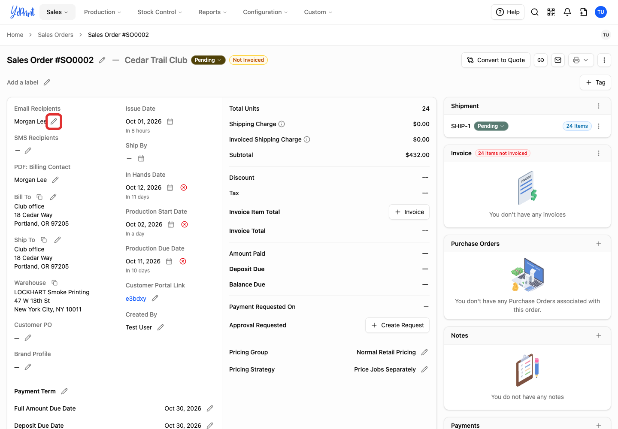Copy the Bill To address
The image size is (618, 429).
coord(39,197)
